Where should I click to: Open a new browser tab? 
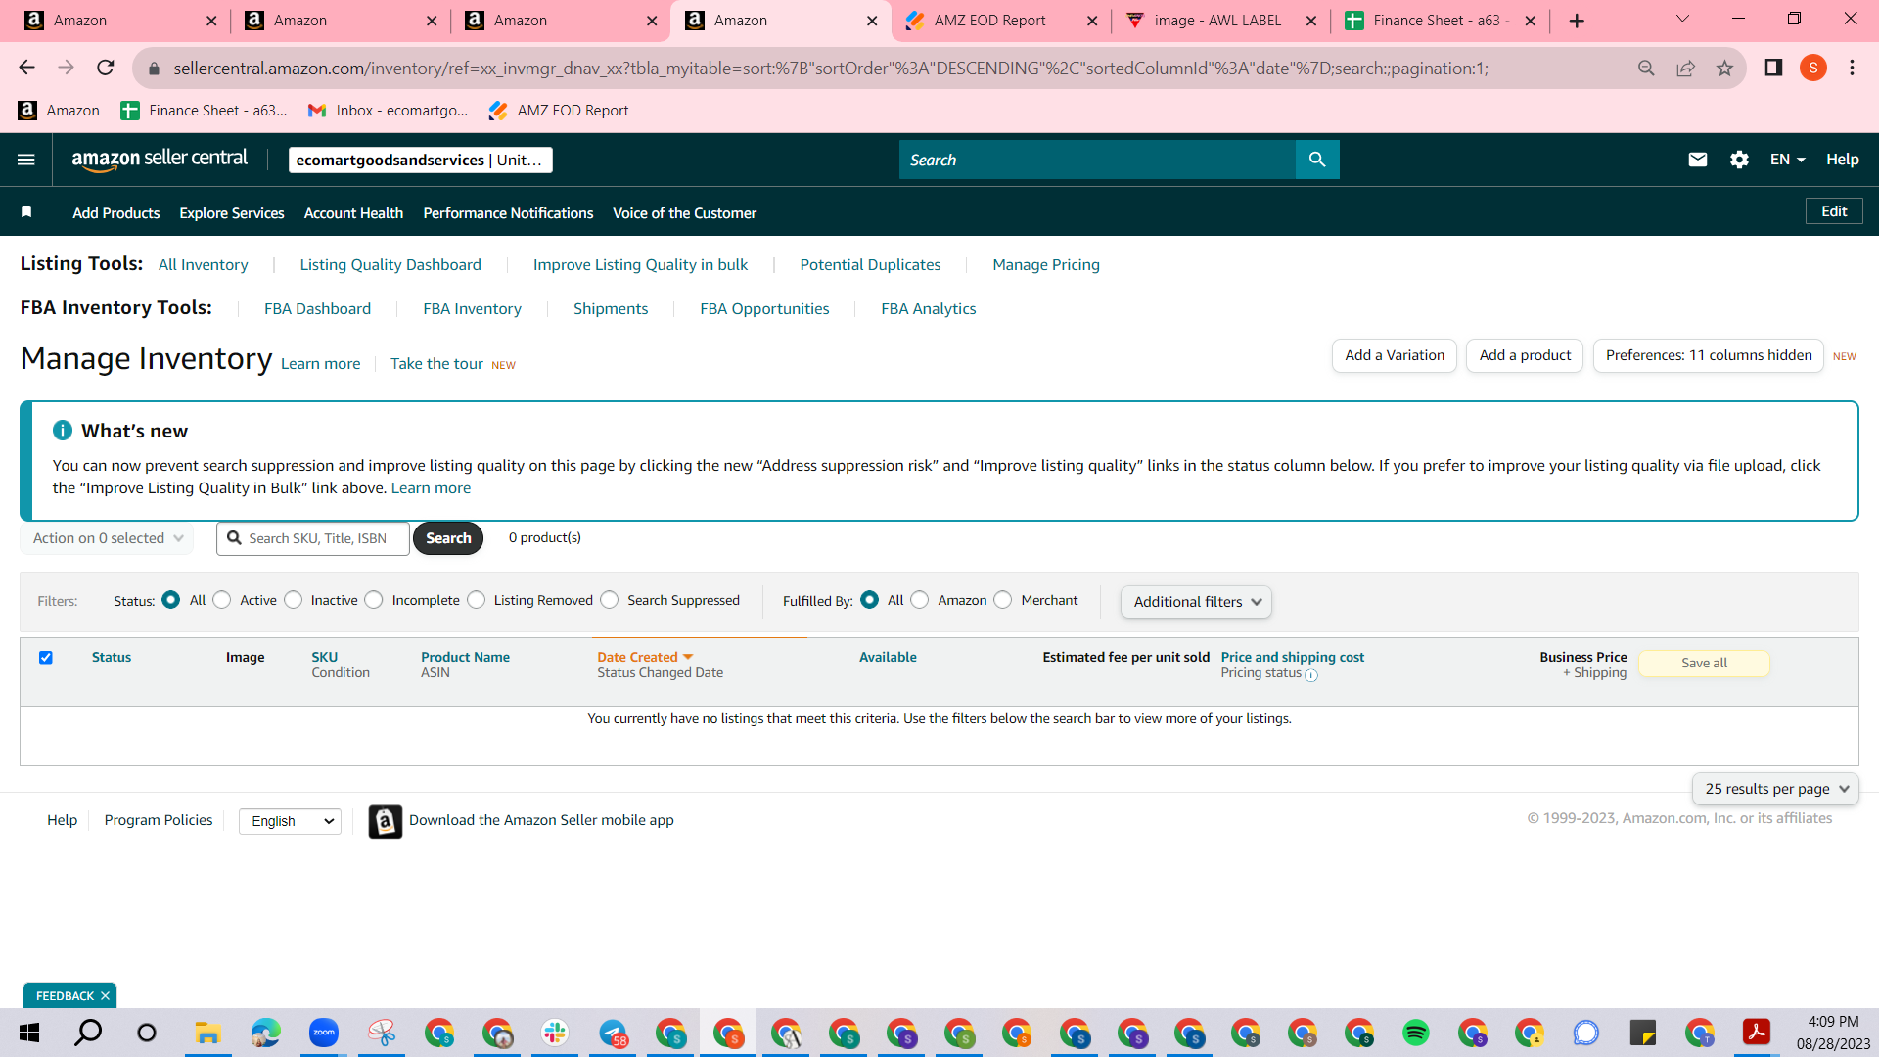1577,21
